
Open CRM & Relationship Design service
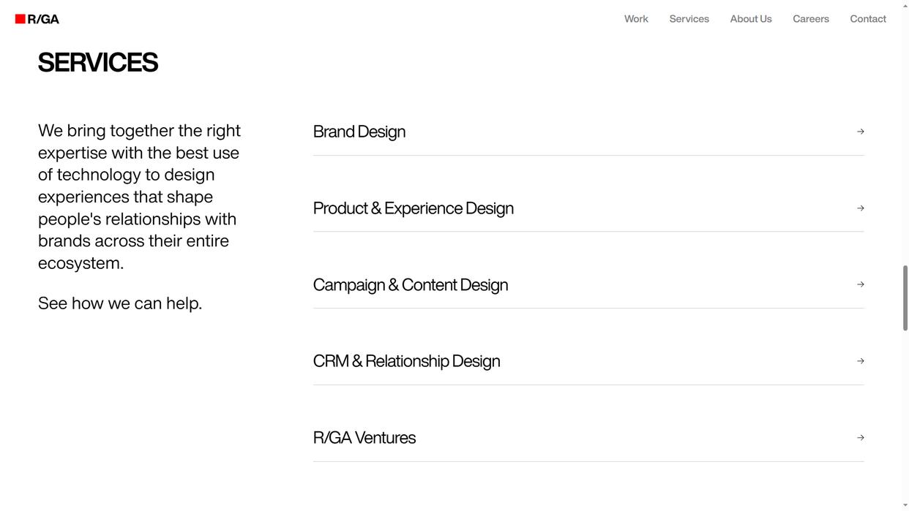click(x=406, y=361)
